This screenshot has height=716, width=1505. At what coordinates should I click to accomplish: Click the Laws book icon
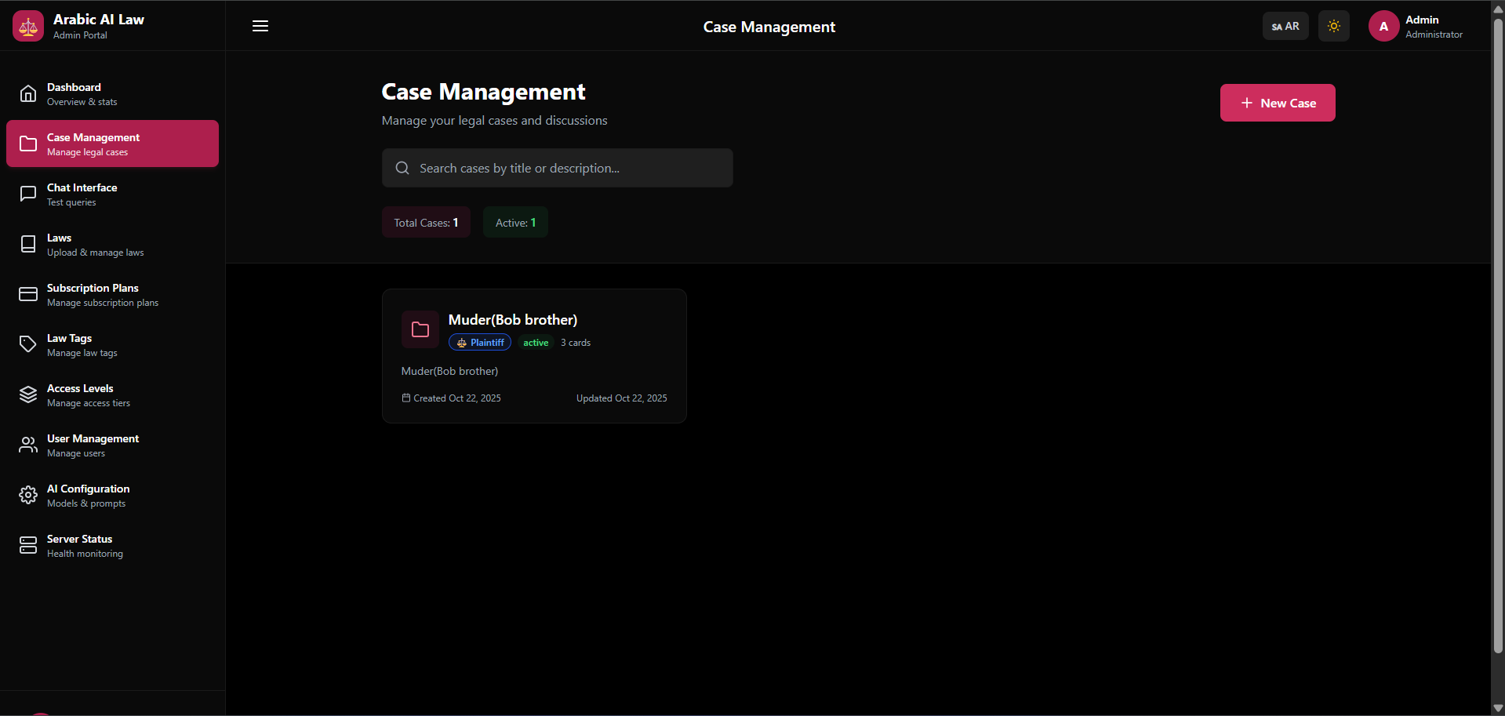click(28, 245)
